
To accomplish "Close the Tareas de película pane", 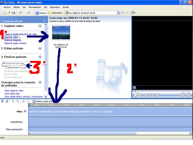I will click(44, 21).
